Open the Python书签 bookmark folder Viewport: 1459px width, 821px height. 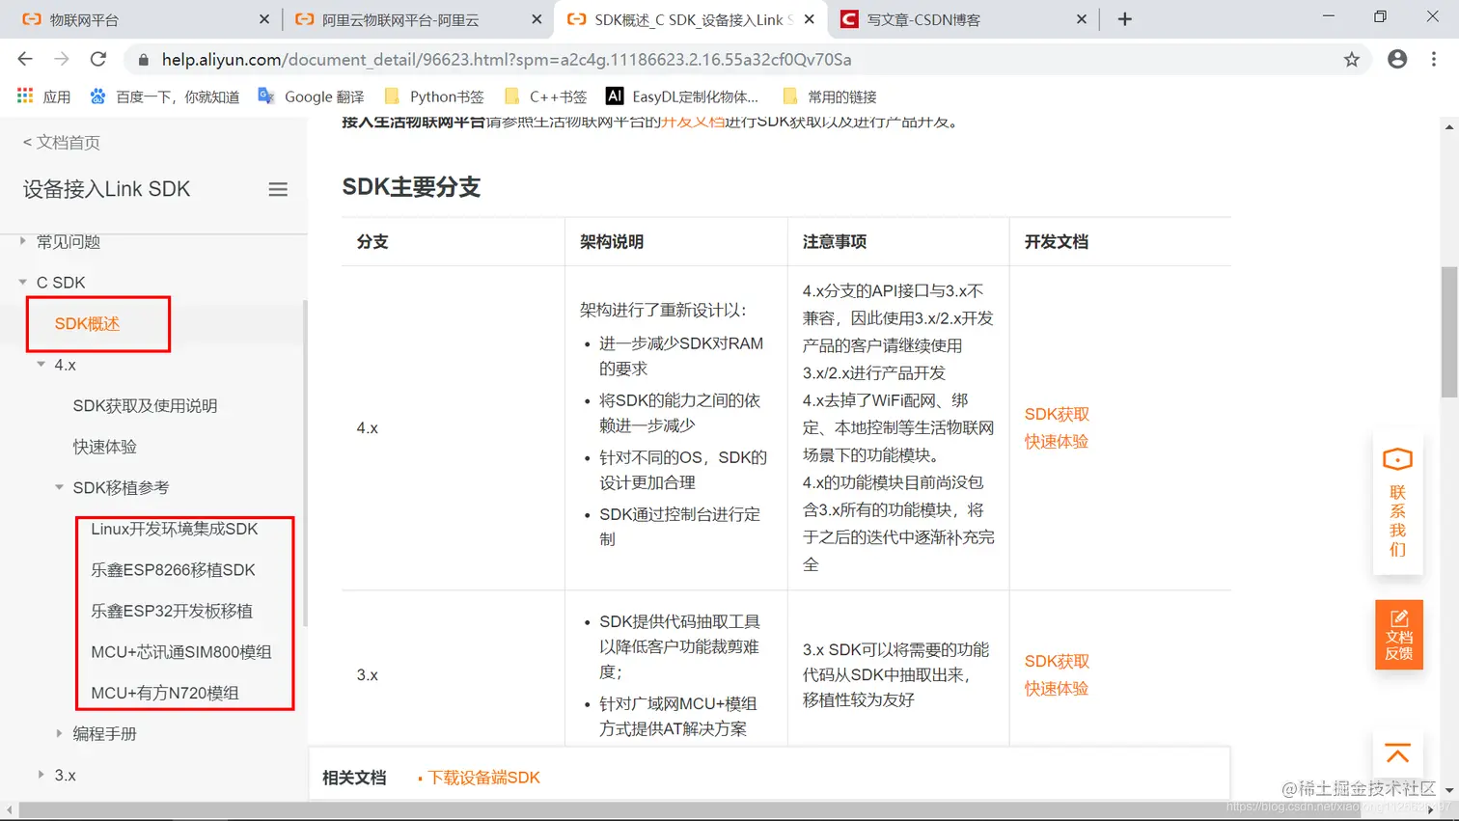click(x=433, y=96)
